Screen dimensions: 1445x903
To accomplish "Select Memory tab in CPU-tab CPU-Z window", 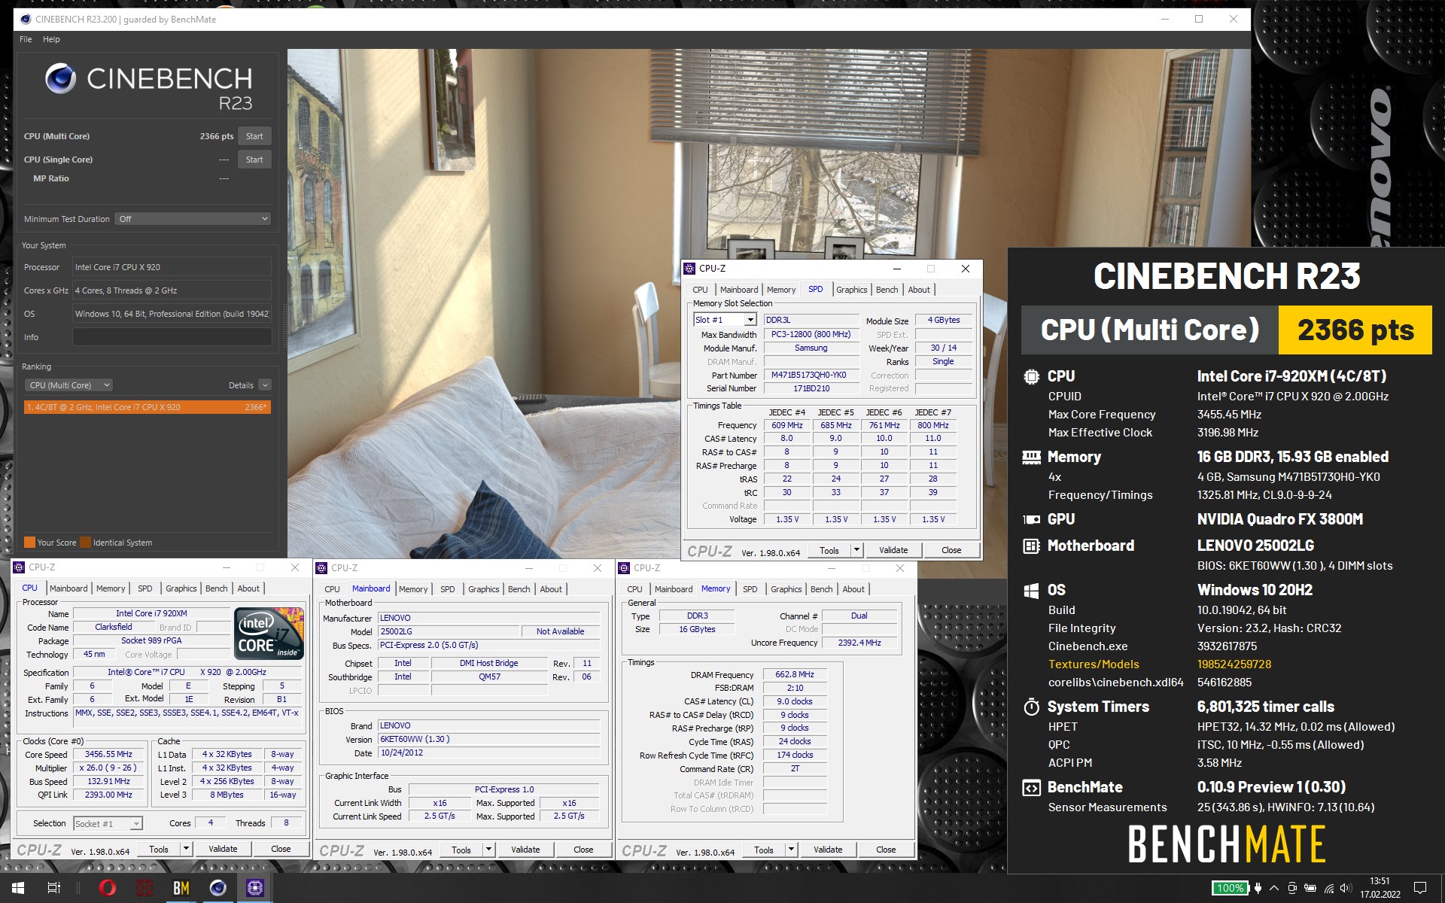I will click(111, 588).
